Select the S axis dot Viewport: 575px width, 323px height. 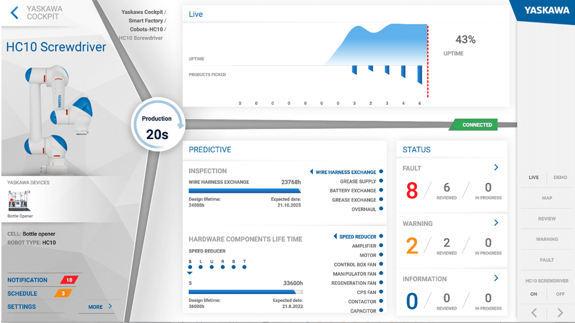pyautogui.click(x=190, y=267)
